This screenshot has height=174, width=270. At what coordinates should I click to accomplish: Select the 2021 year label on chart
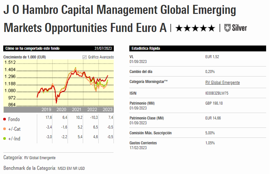[77, 110]
